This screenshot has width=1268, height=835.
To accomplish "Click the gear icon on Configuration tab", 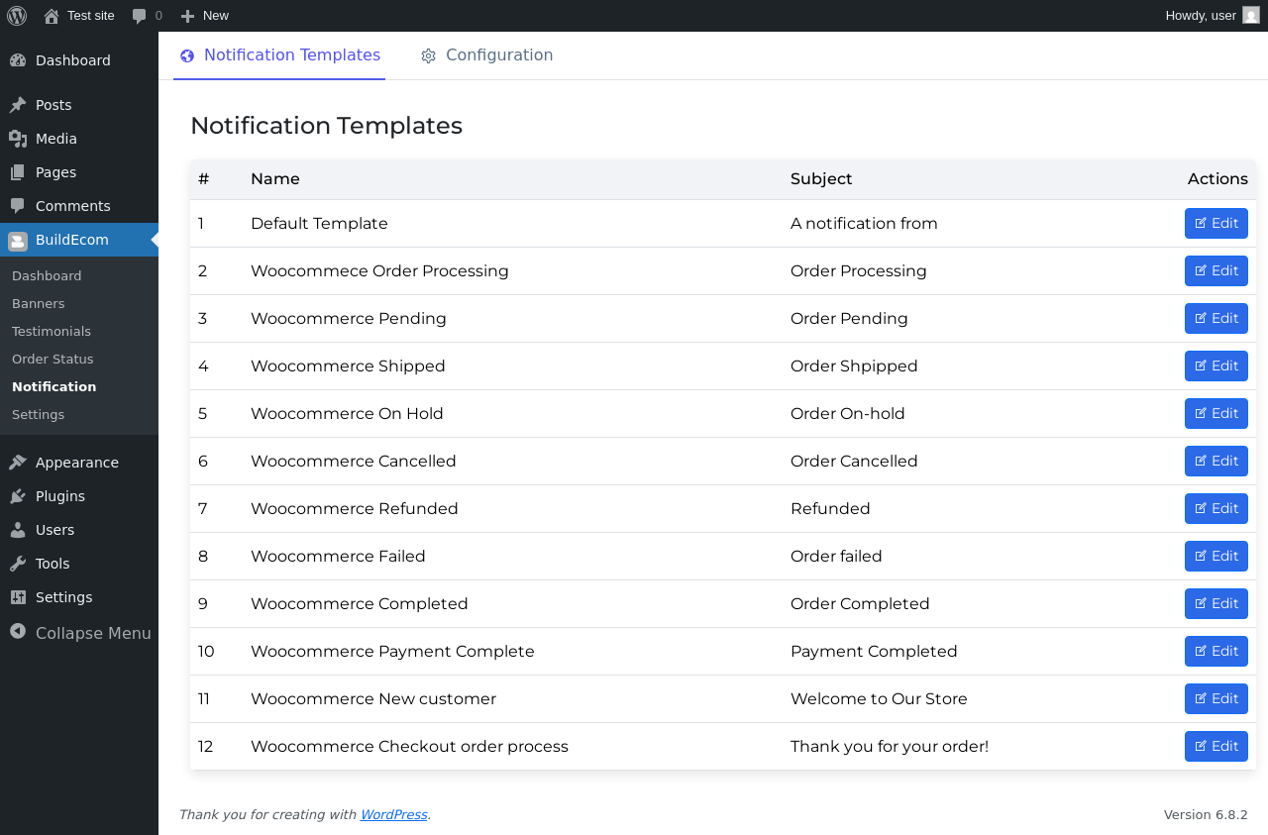I will coord(428,55).
